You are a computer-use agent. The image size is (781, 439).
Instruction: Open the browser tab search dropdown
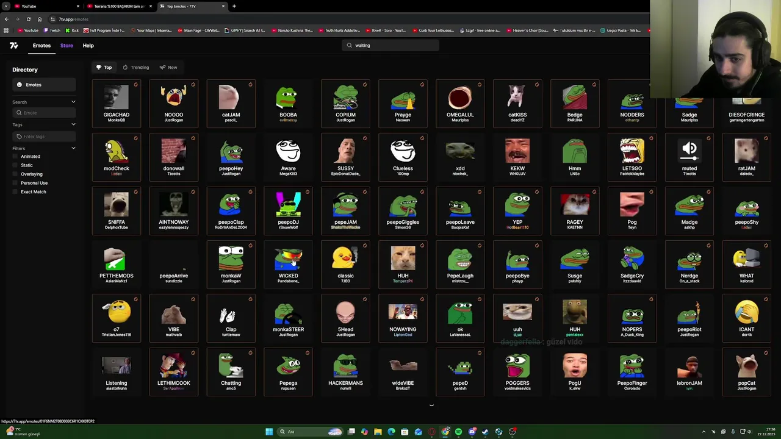coord(5,6)
